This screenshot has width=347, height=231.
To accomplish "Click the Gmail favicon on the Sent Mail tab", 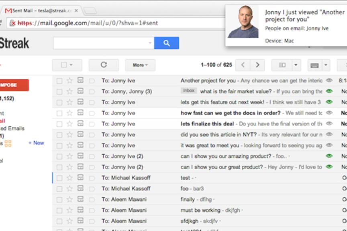I will click(8, 10).
